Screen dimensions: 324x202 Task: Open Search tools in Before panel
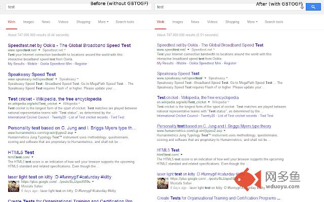point(125,22)
